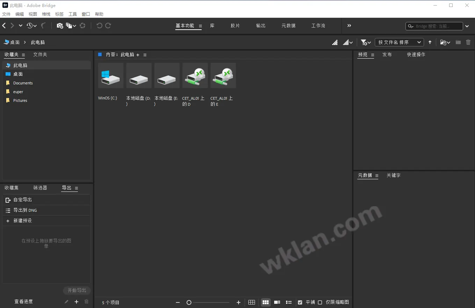Switch to the 库 workspace
The image size is (475, 308).
click(212, 25)
